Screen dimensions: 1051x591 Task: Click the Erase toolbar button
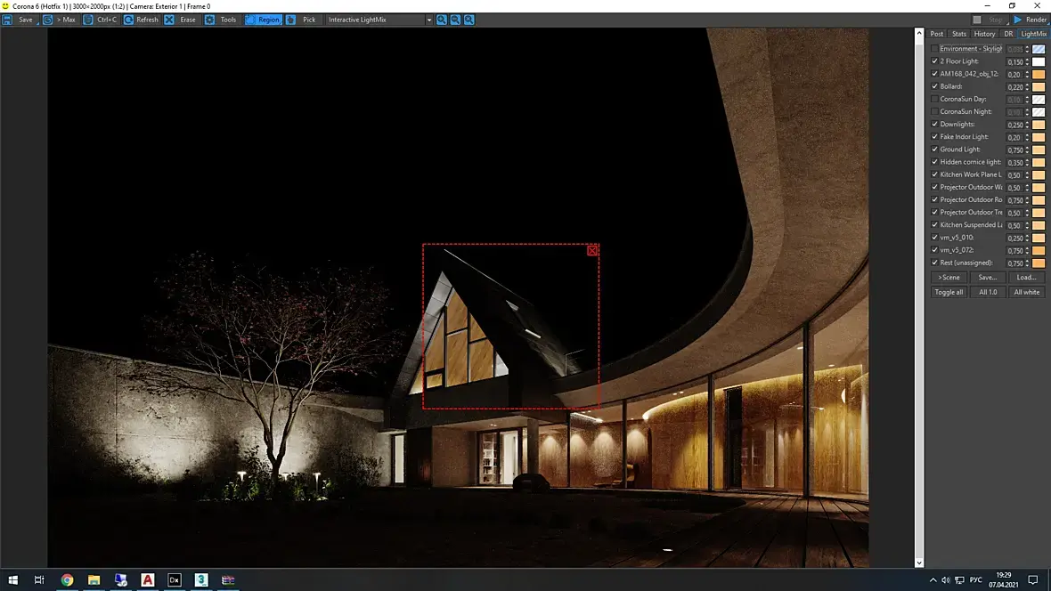181,20
